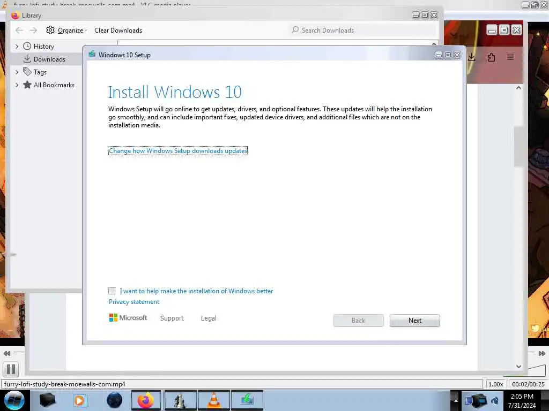549x411 pixels.
Task: Show hidden tray icons arrow
Action: click(456, 400)
